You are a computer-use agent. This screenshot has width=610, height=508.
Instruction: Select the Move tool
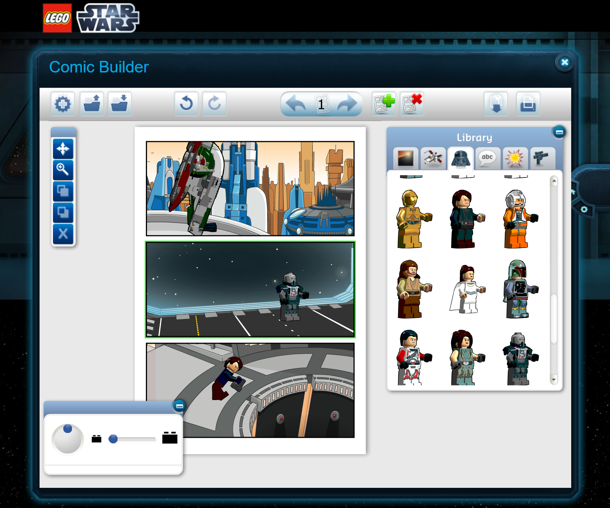point(63,149)
